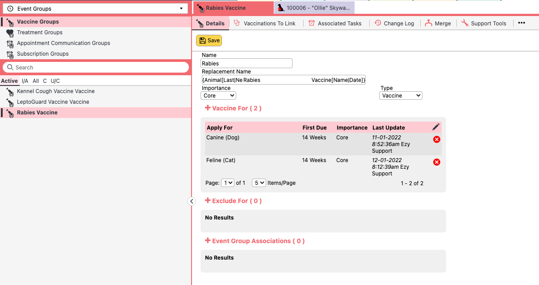Click the Save button
Image resolution: width=539 pixels, height=285 pixels.
209,41
